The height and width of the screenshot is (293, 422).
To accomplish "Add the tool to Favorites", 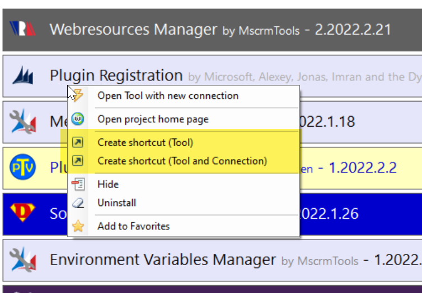I will [133, 226].
